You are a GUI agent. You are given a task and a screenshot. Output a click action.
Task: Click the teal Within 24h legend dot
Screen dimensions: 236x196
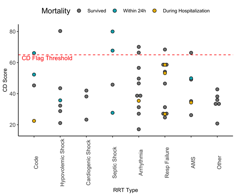115,11
